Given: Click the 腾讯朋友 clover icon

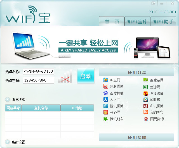Looking at the screenshot, I should click(x=106, y=119).
